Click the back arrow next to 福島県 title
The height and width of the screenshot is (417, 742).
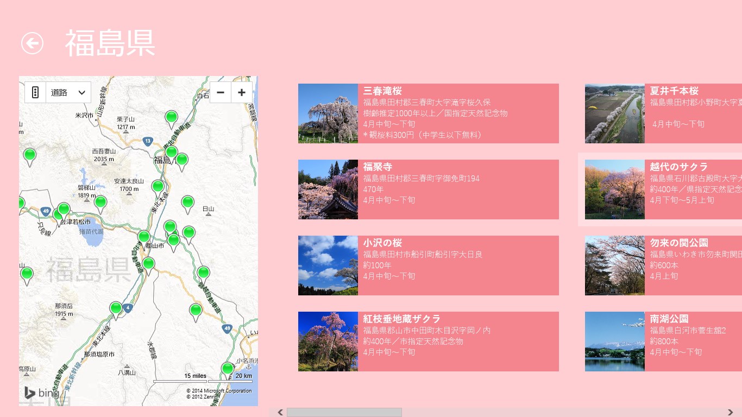32,43
